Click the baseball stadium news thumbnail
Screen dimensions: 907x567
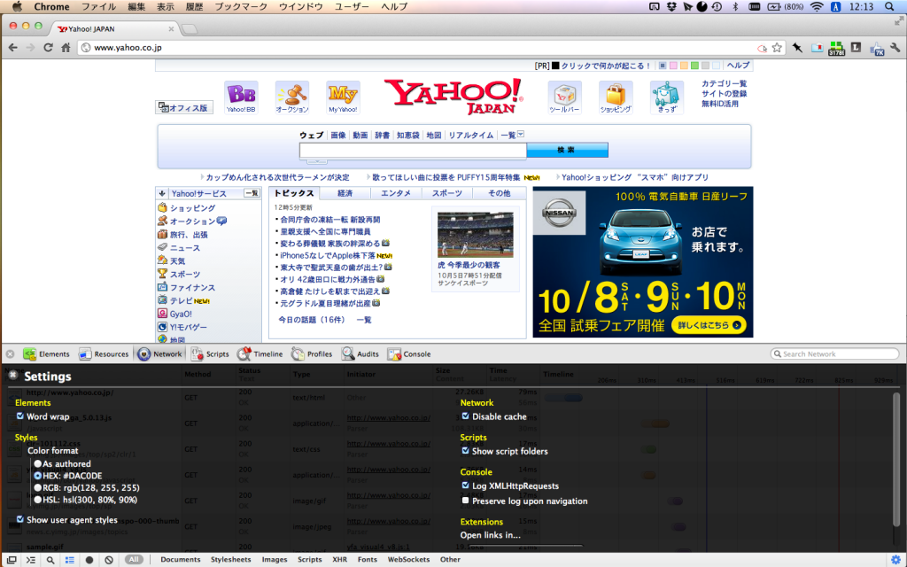[x=475, y=234]
